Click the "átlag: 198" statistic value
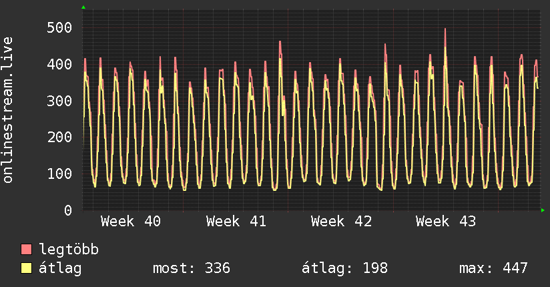This screenshot has width=550, height=287. coord(344,268)
